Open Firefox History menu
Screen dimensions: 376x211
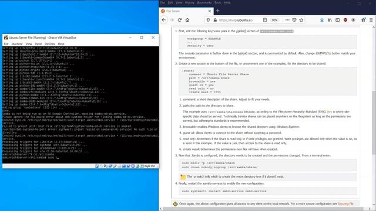pos(189,2)
